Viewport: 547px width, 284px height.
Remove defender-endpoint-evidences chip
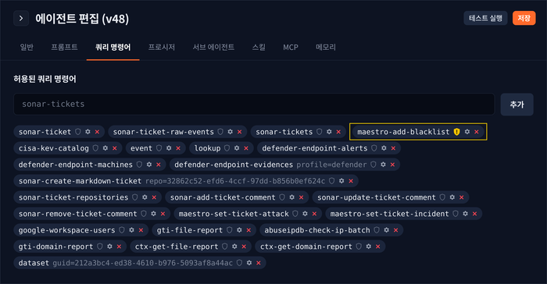392,165
